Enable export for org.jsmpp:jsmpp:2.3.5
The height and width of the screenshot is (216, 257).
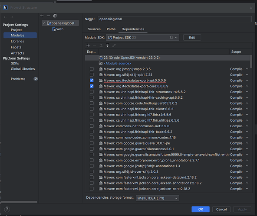[x=92, y=69]
